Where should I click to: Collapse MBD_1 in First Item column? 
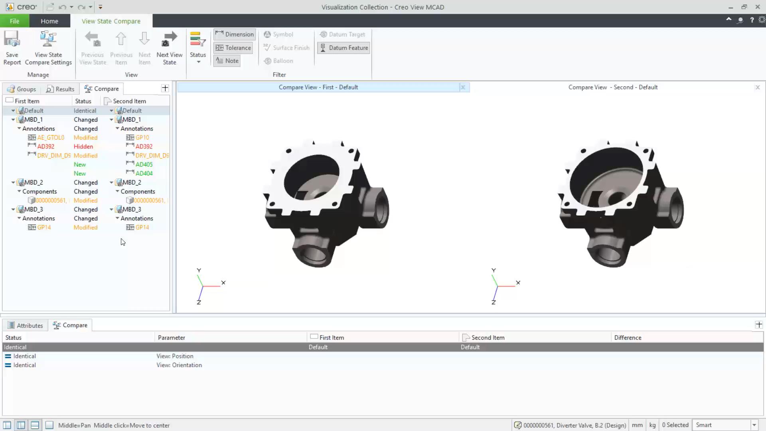(x=13, y=120)
